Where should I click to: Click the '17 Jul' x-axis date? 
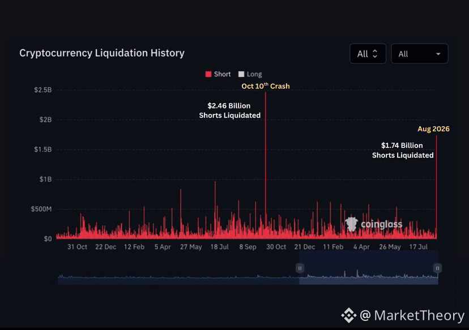[418, 247]
